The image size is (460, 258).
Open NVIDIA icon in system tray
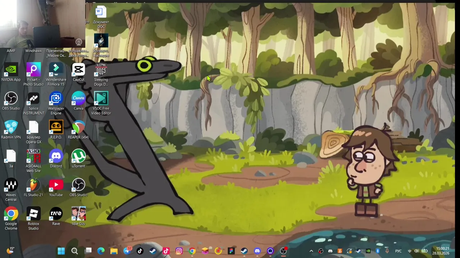(368, 251)
